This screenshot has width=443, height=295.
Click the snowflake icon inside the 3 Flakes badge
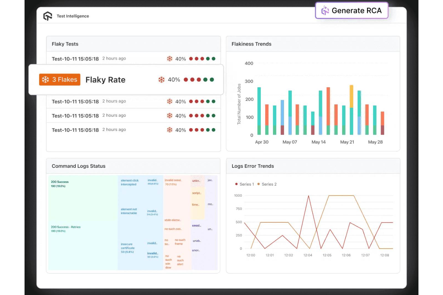pyautogui.click(x=45, y=80)
